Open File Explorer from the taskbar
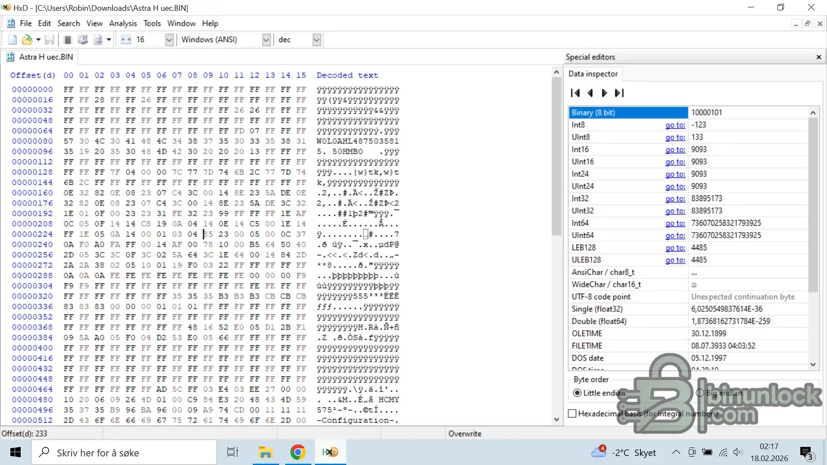 pyautogui.click(x=265, y=453)
